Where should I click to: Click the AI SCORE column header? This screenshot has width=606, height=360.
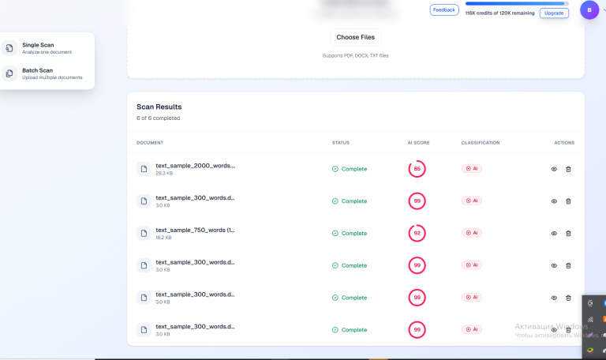(418, 143)
